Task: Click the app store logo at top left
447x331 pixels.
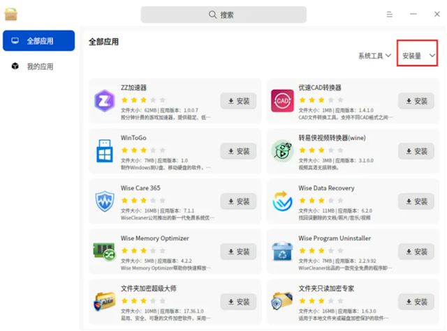Action: [x=11, y=14]
